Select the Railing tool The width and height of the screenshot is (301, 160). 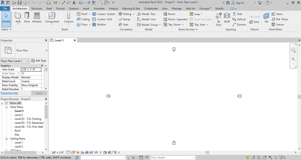coord(125,14)
